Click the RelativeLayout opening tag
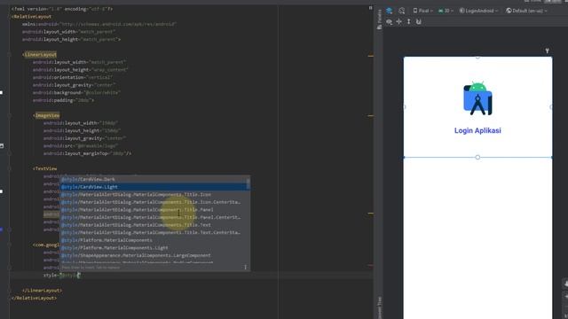The width and height of the screenshot is (568, 319). [x=32, y=17]
